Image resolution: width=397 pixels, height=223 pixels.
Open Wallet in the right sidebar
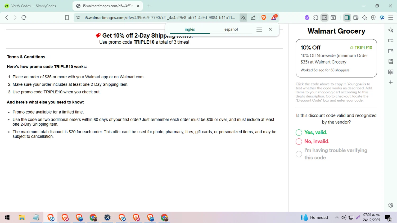pos(391,51)
